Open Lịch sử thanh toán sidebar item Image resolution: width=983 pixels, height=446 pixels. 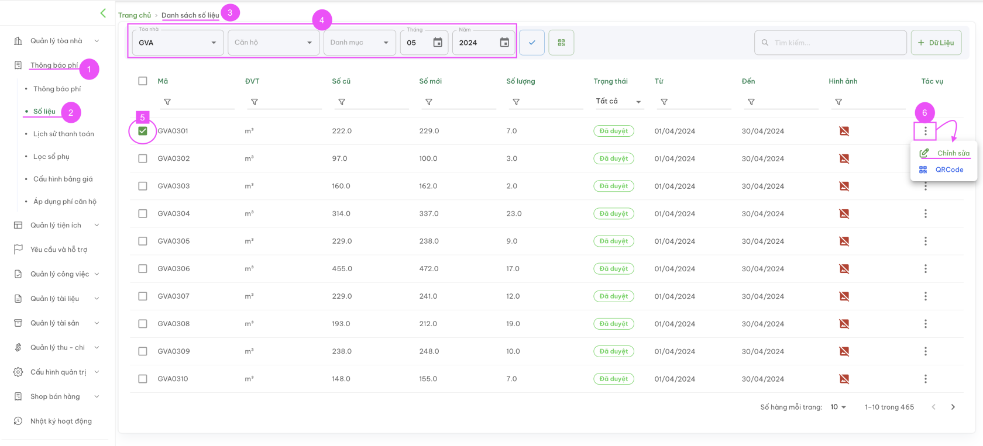(63, 134)
